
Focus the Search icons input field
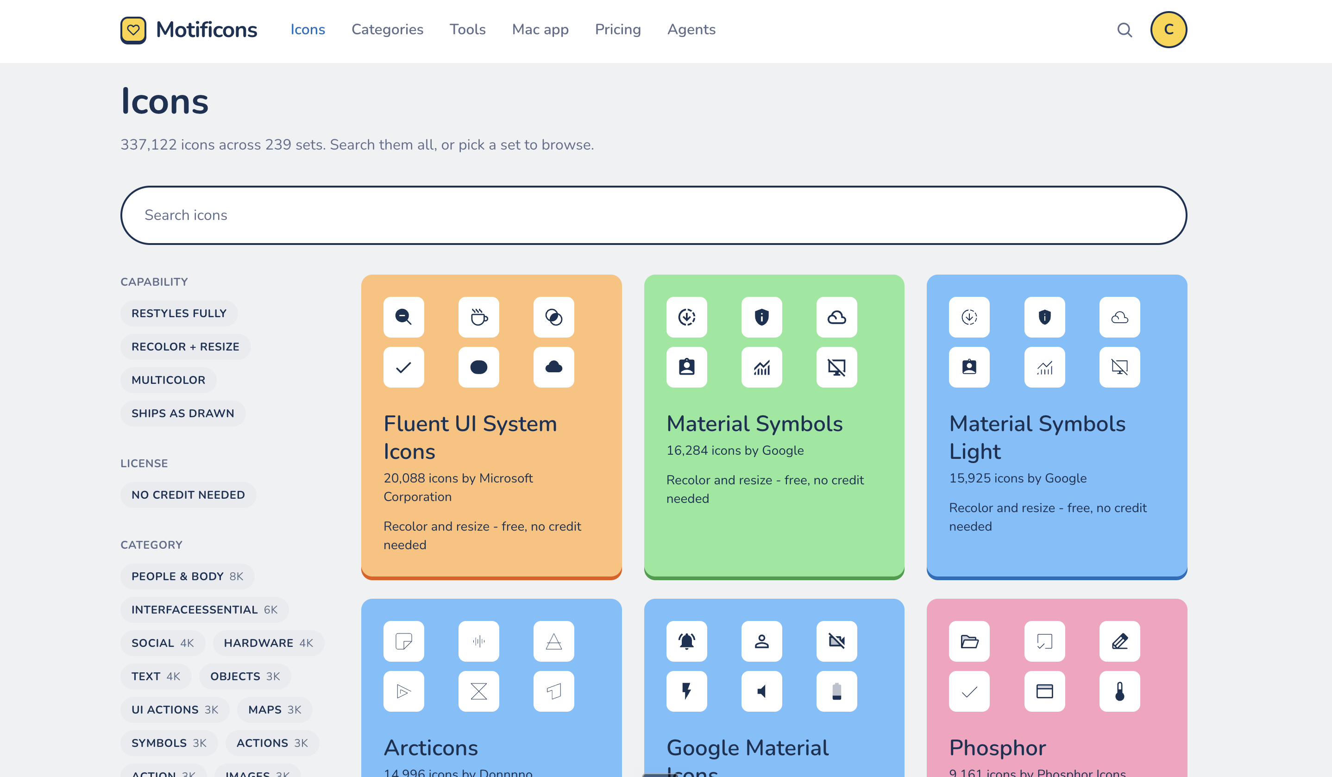(x=653, y=215)
